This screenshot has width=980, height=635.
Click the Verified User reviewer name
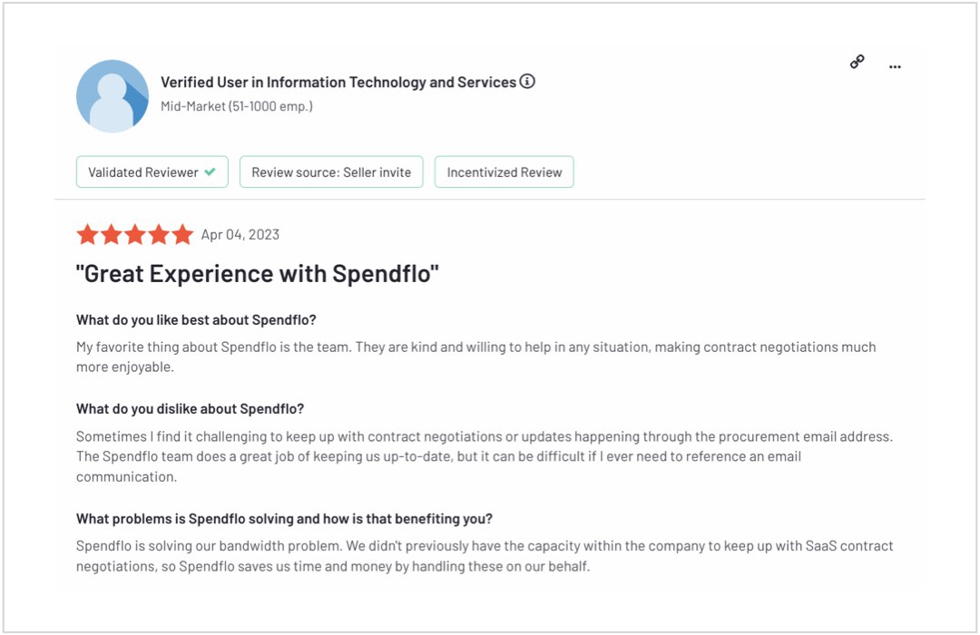coord(336,81)
